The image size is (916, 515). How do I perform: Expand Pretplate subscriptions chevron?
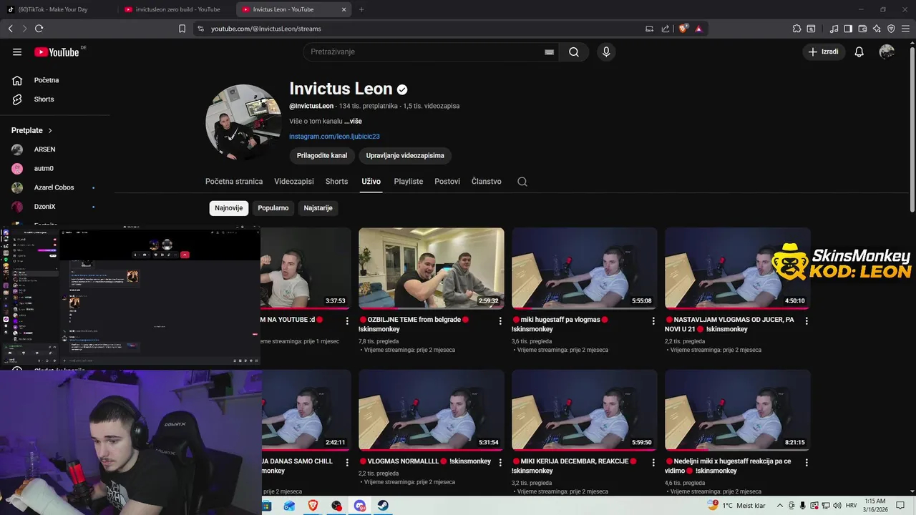click(x=50, y=130)
